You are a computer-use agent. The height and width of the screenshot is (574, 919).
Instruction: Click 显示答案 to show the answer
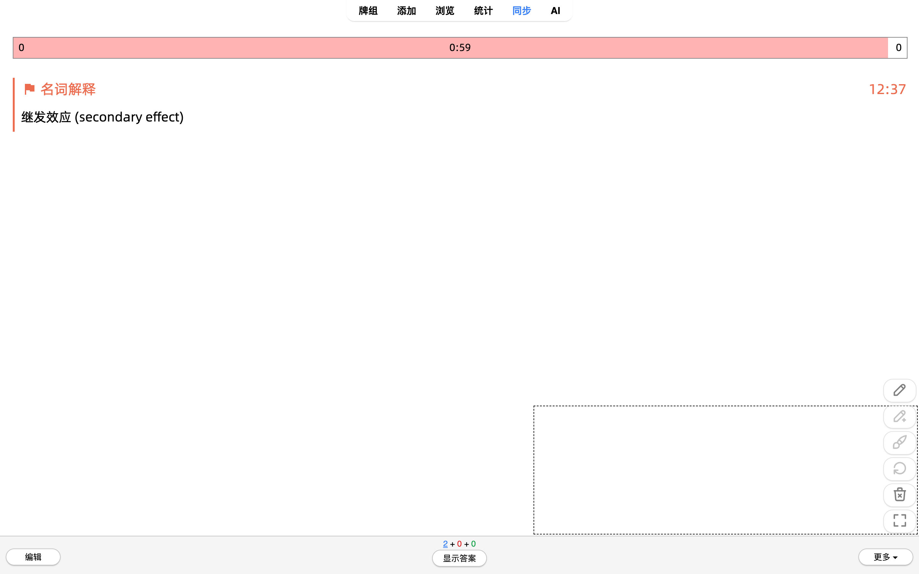coord(459,558)
